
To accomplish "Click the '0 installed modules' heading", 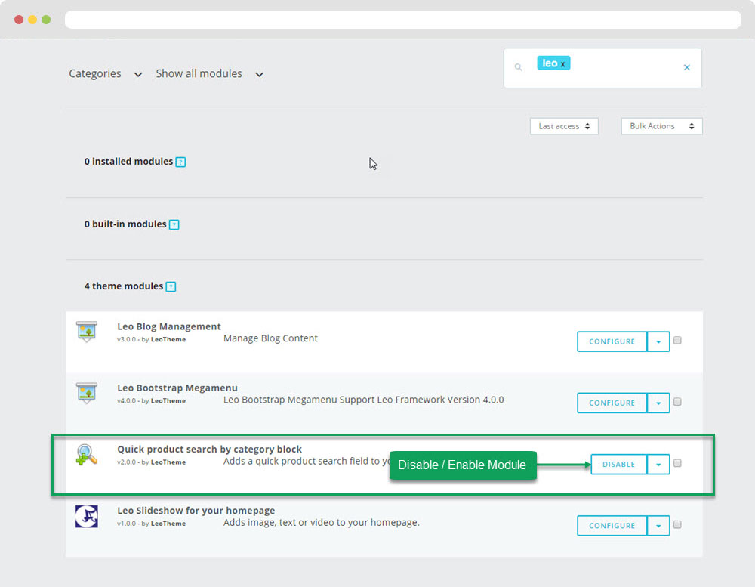I will 128,162.
